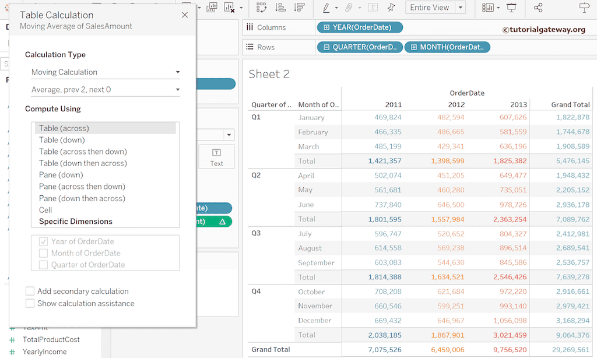Select Pane (down) in Compute Using
The image size is (597, 358).
coord(61,175)
